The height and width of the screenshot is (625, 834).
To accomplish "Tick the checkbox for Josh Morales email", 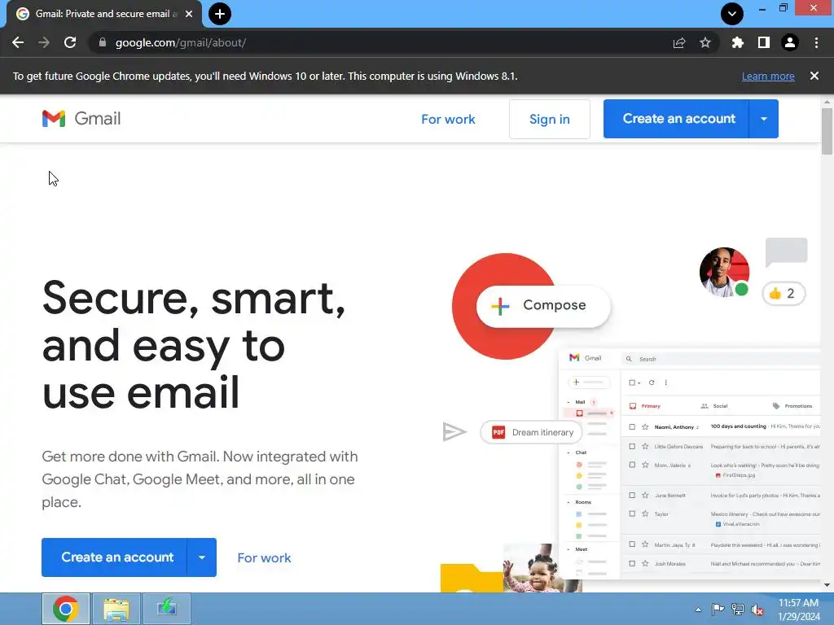I will click(x=632, y=563).
